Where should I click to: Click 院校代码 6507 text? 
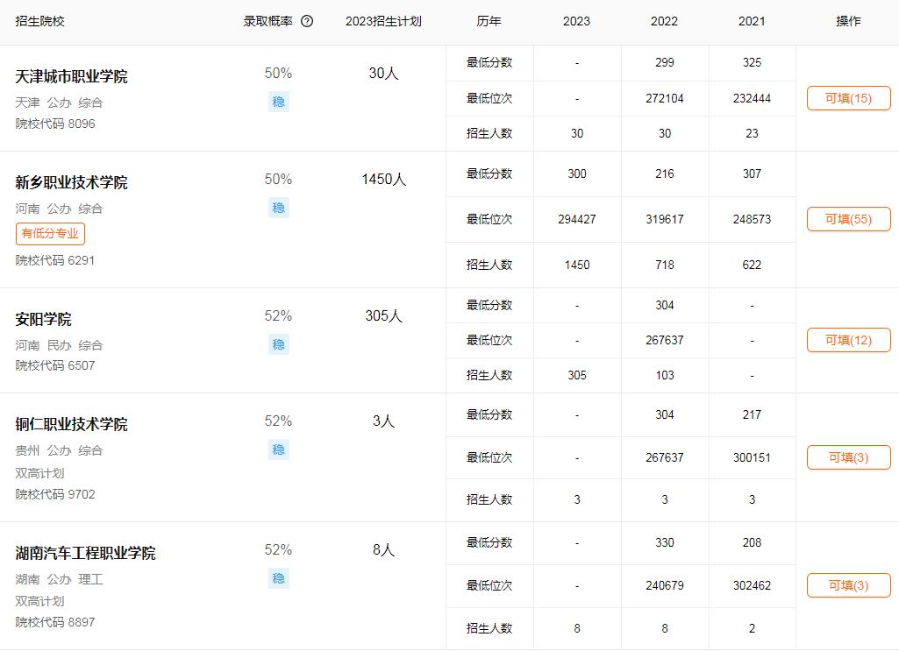pyautogui.click(x=55, y=365)
